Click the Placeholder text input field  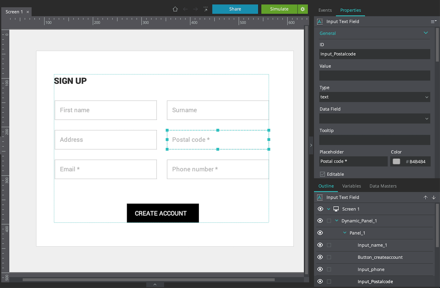pyautogui.click(x=353, y=161)
